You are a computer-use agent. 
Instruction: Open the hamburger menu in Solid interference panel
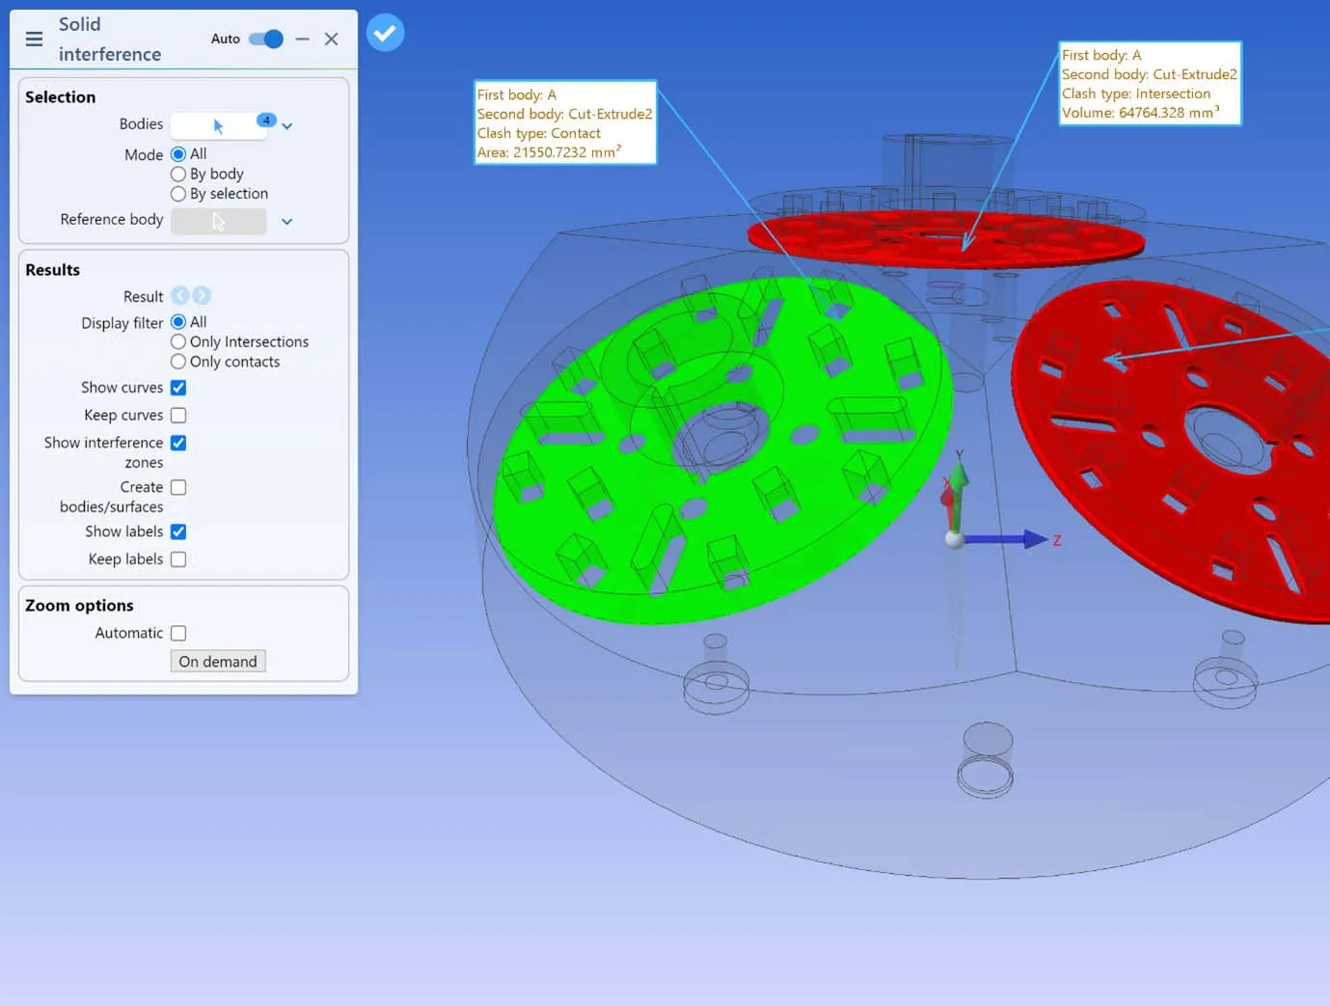(x=34, y=39)
